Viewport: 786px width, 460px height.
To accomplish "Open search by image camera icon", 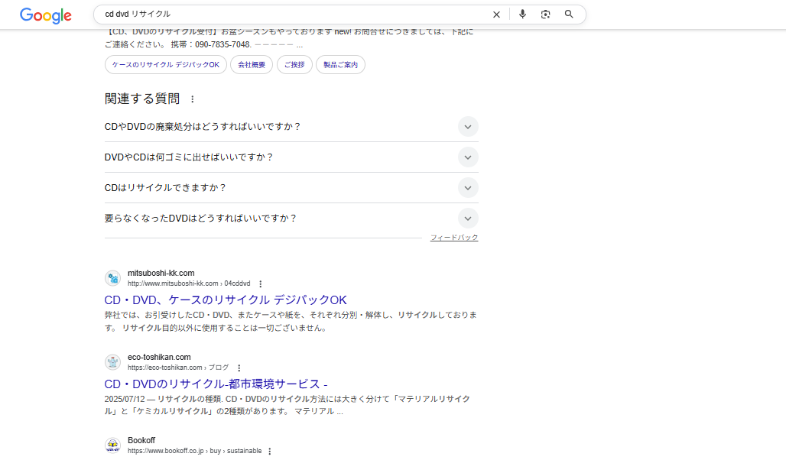I will click(x=545, y=15).
